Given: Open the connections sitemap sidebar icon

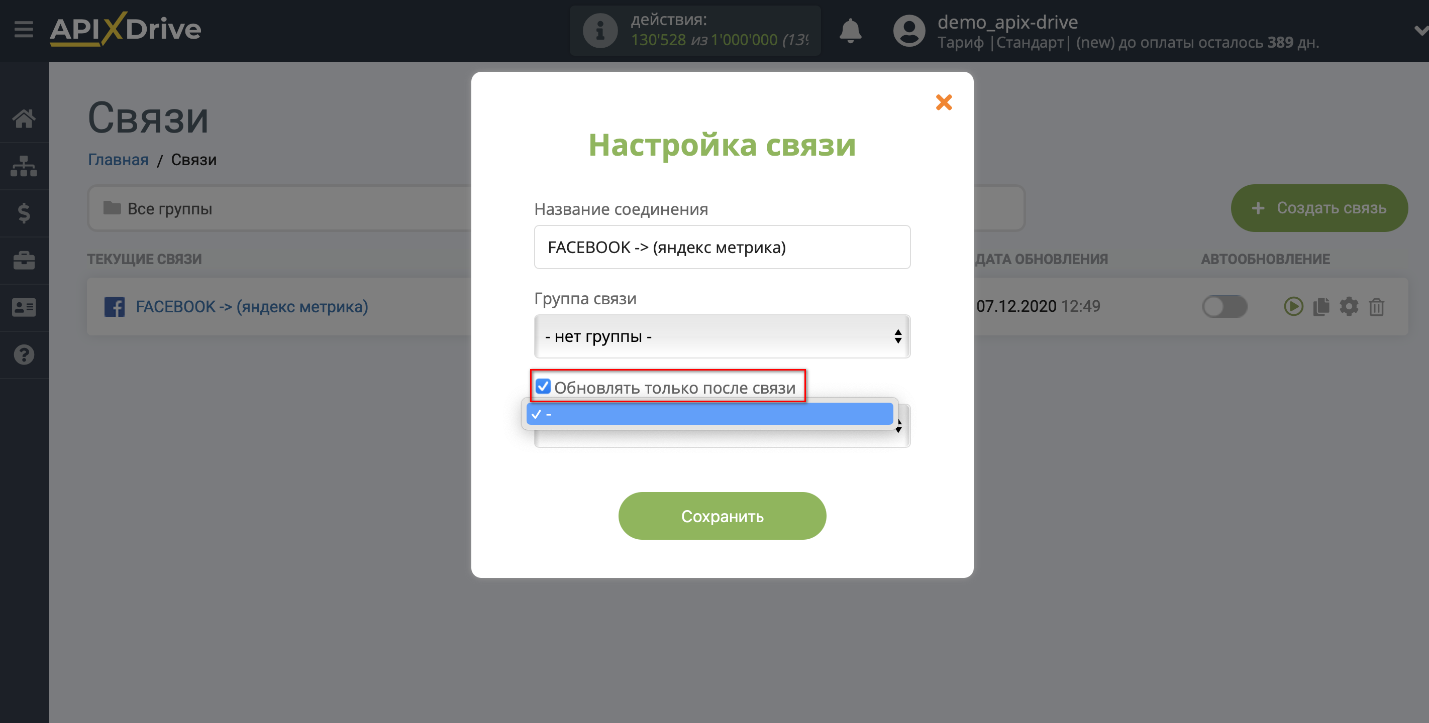Looking at the screenshot, I should [24, 166].
